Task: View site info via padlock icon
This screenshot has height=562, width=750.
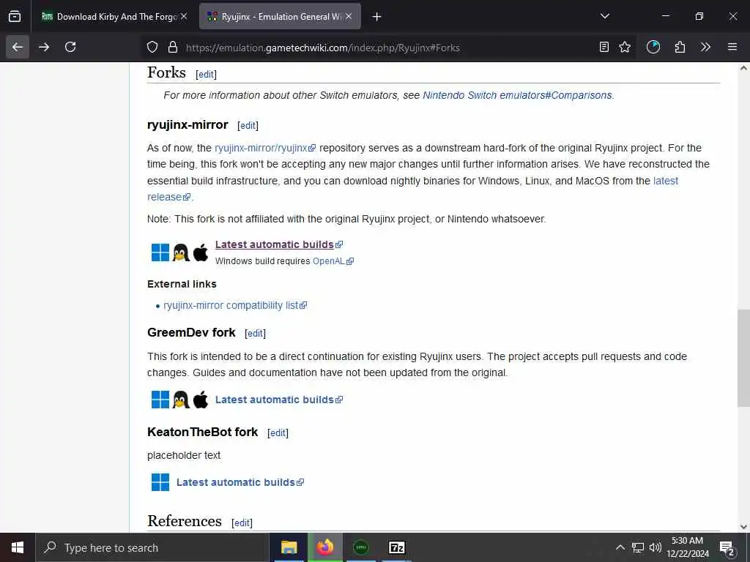Action: tap(173, 48)
